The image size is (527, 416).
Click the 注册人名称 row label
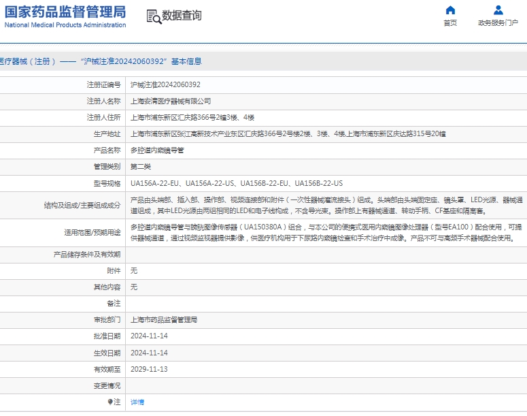(103, 101)
